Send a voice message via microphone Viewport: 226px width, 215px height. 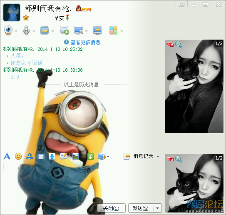pos(52,156)
